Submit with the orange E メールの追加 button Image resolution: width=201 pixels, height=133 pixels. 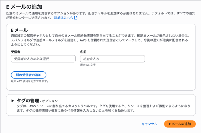click(180, 124)
